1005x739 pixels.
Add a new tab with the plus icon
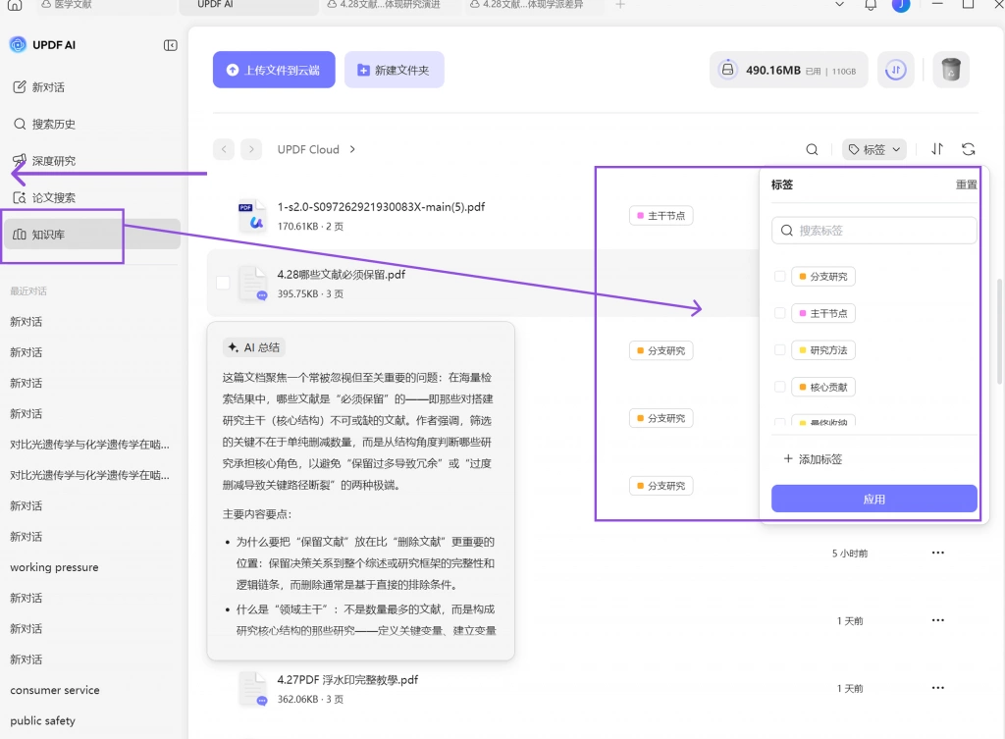click(620, 5)
